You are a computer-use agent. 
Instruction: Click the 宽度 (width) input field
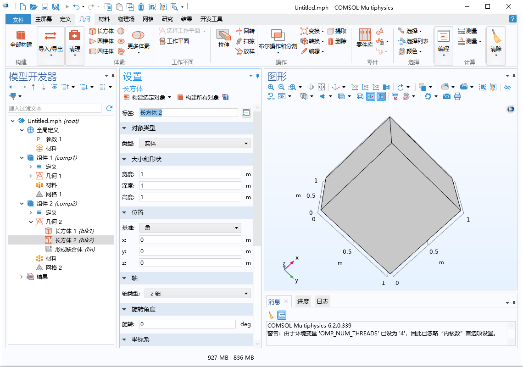click(190, 174)
